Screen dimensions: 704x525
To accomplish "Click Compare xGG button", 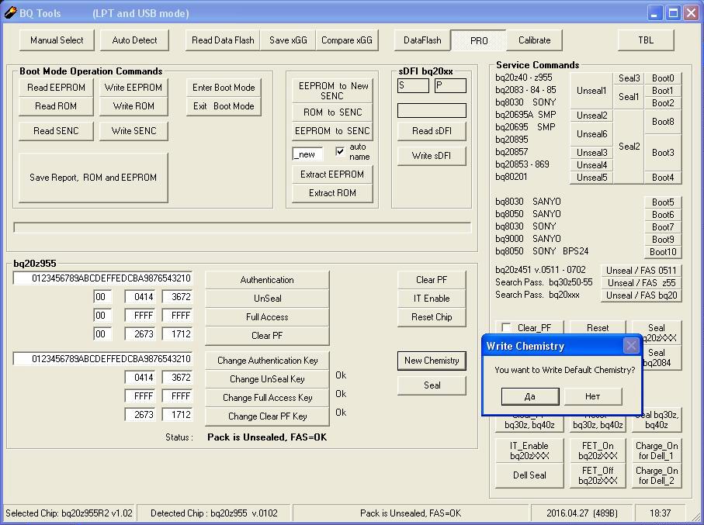I will [x=347, y=40].
